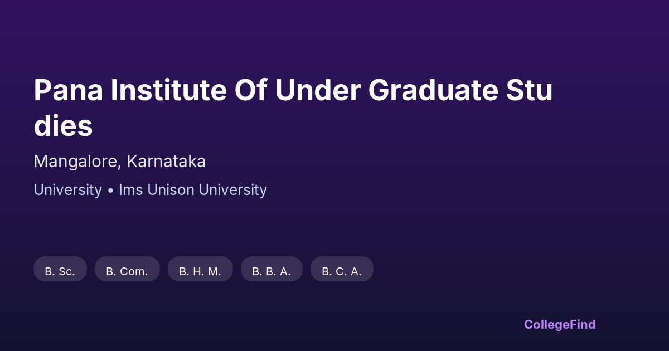669x351 pixels.
Task: Click the wrapped 'dies' title line
Action: [x=63, y=126]
